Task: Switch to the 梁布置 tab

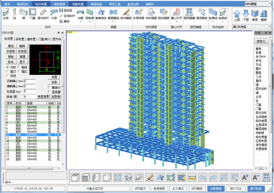Action: click(20, 39)
